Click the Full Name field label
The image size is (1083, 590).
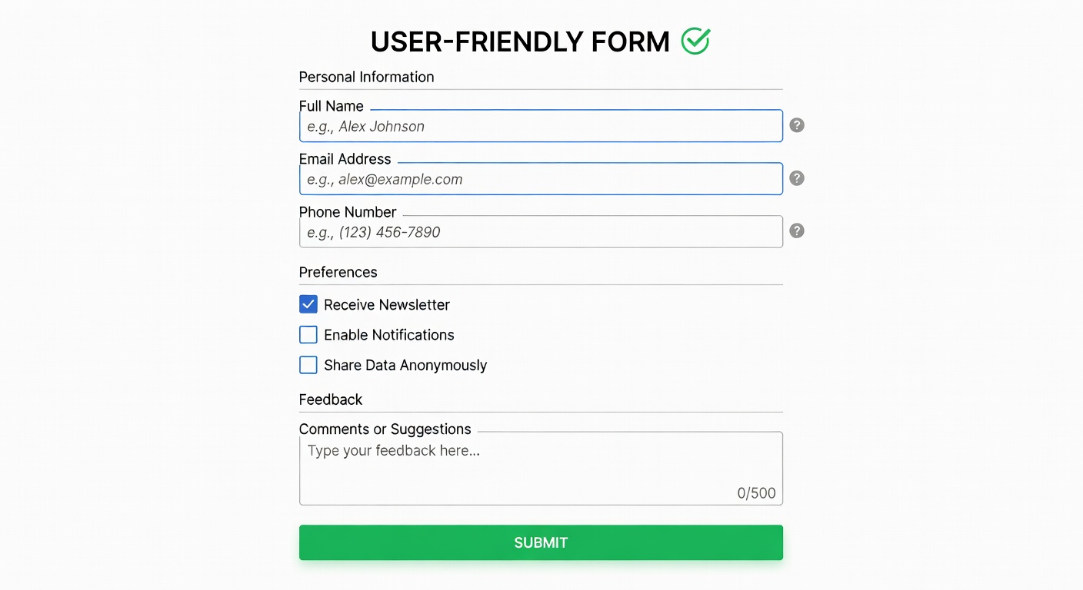[331, 106]
